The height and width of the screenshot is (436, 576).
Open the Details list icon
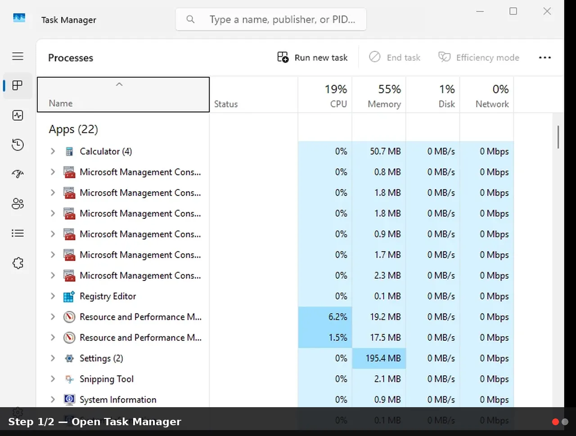point(18,233)
